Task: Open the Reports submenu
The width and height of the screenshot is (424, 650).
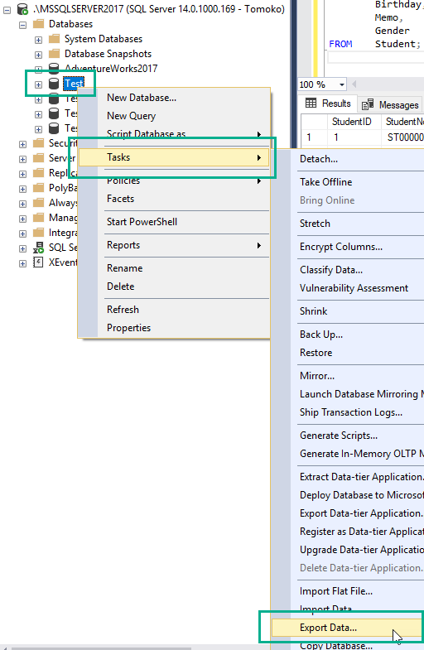Action: pos(174,245)
